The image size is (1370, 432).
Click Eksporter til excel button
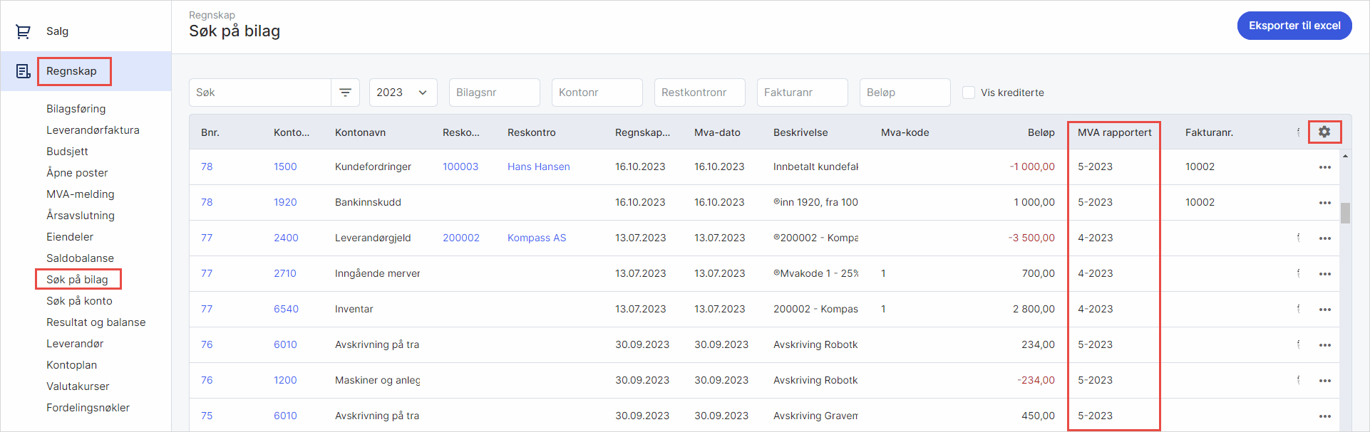(x=1294, y=26)
